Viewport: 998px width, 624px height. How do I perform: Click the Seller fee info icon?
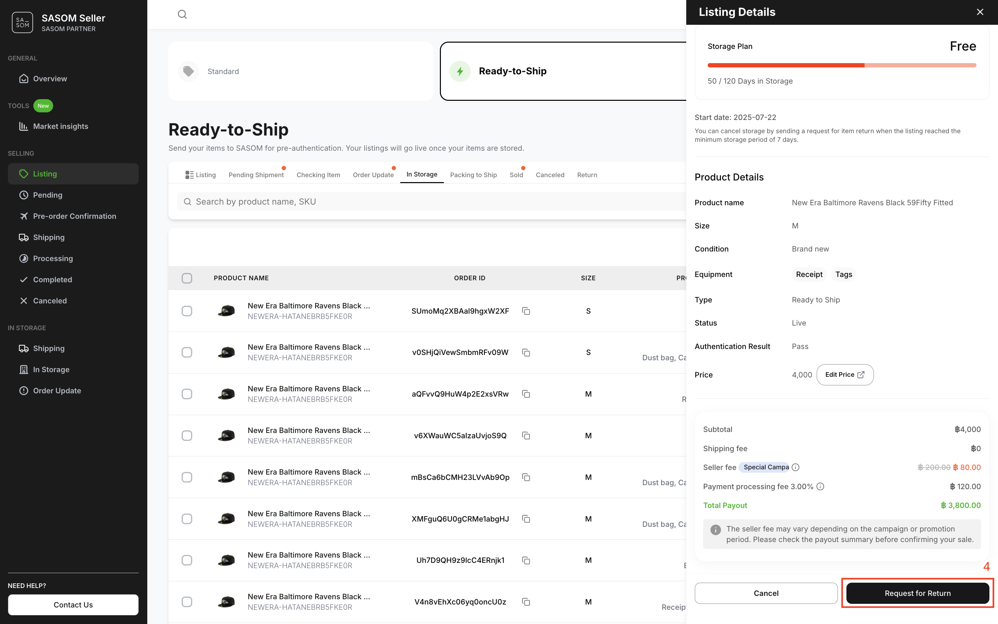(796, 467)
